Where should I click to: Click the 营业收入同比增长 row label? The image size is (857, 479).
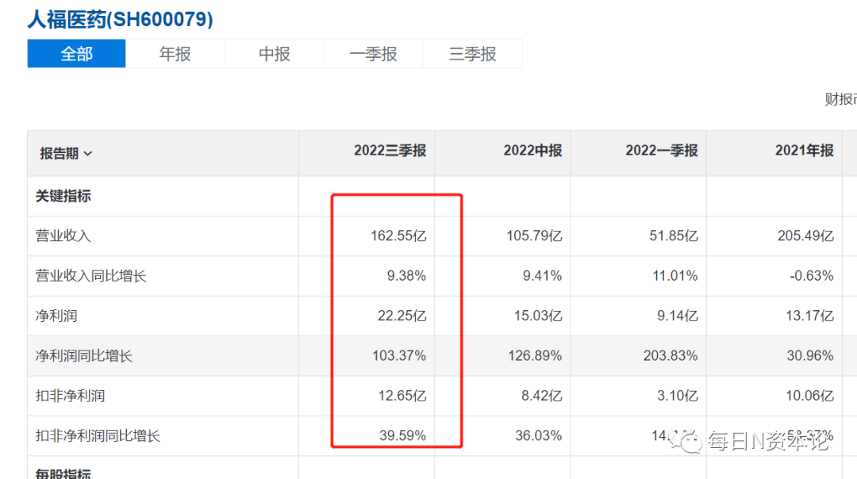click(x=91, y=276)
